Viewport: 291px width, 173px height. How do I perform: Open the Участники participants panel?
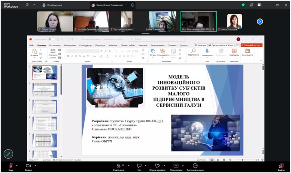point(119,166)
